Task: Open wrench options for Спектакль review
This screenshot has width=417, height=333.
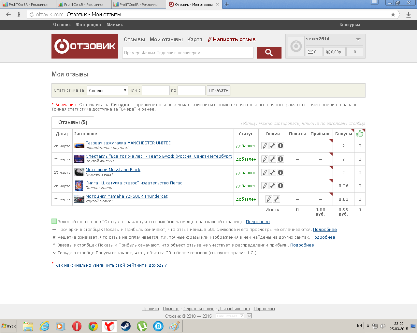Action: click(273, 159)
